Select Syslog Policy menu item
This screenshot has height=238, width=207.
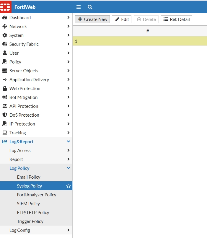point(36,186)
